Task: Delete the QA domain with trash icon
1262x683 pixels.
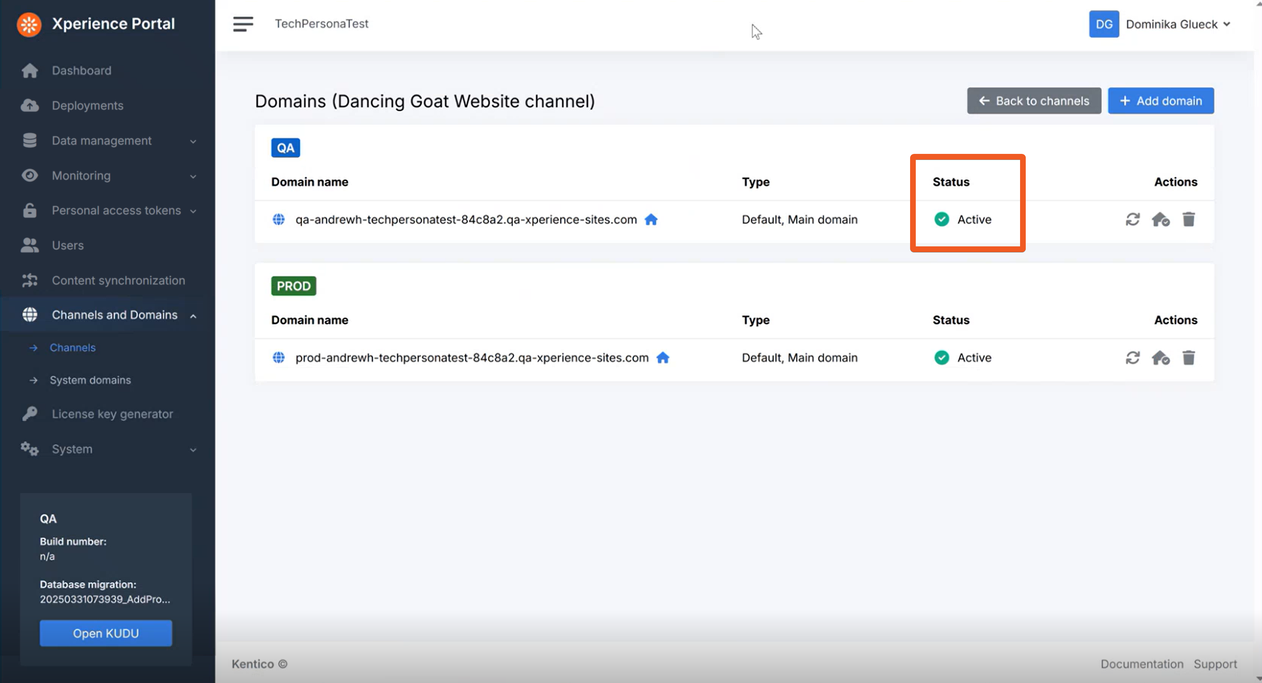Action: pyautogui.click(x=1188, y=219)
